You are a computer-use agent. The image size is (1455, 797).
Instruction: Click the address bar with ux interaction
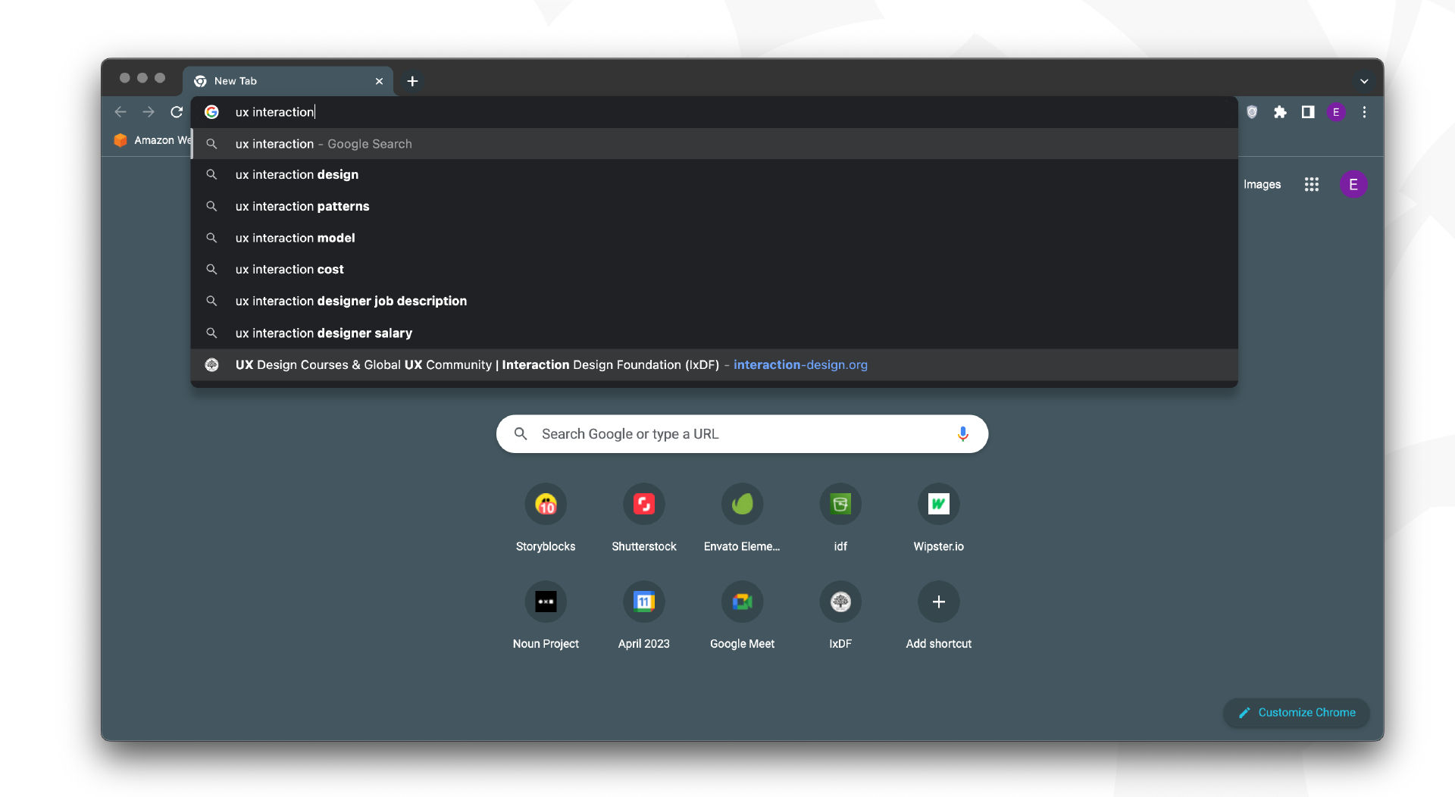click(x=714, y=112)
